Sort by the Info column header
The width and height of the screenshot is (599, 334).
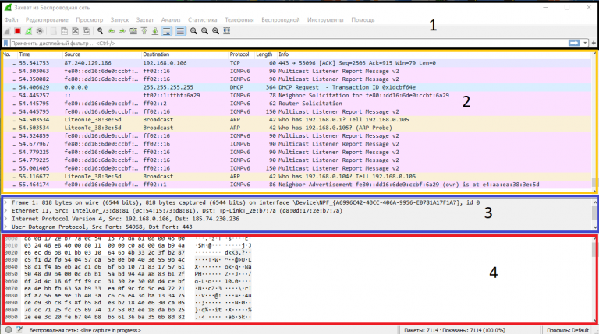click(434, 54)
